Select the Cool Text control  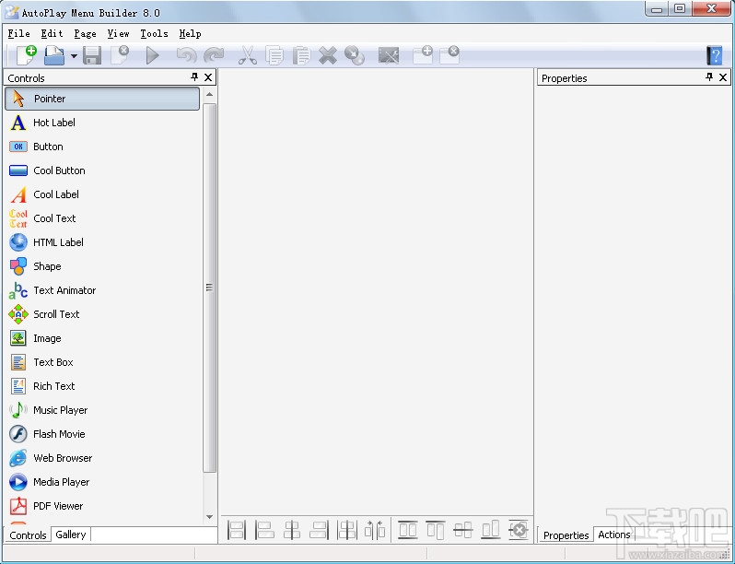102,218
